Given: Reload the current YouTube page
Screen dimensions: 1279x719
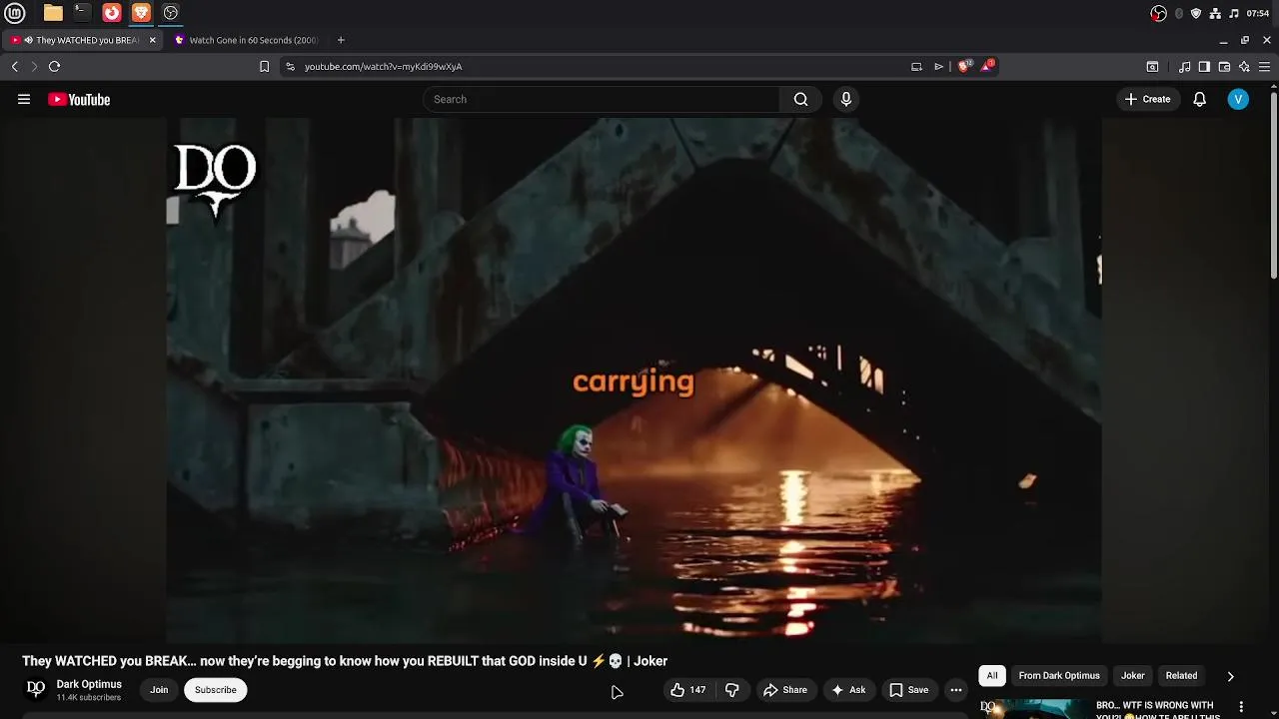Looking at the screenshot, I should coord(54,66).
